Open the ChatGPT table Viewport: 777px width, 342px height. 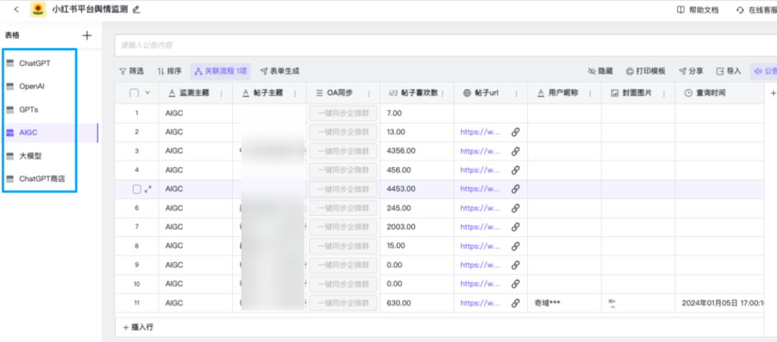(x=35, y=63)
